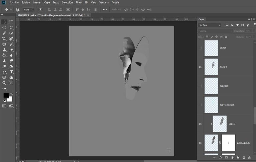
Task: Click the layer style fx icon
Action: [221, 157]
